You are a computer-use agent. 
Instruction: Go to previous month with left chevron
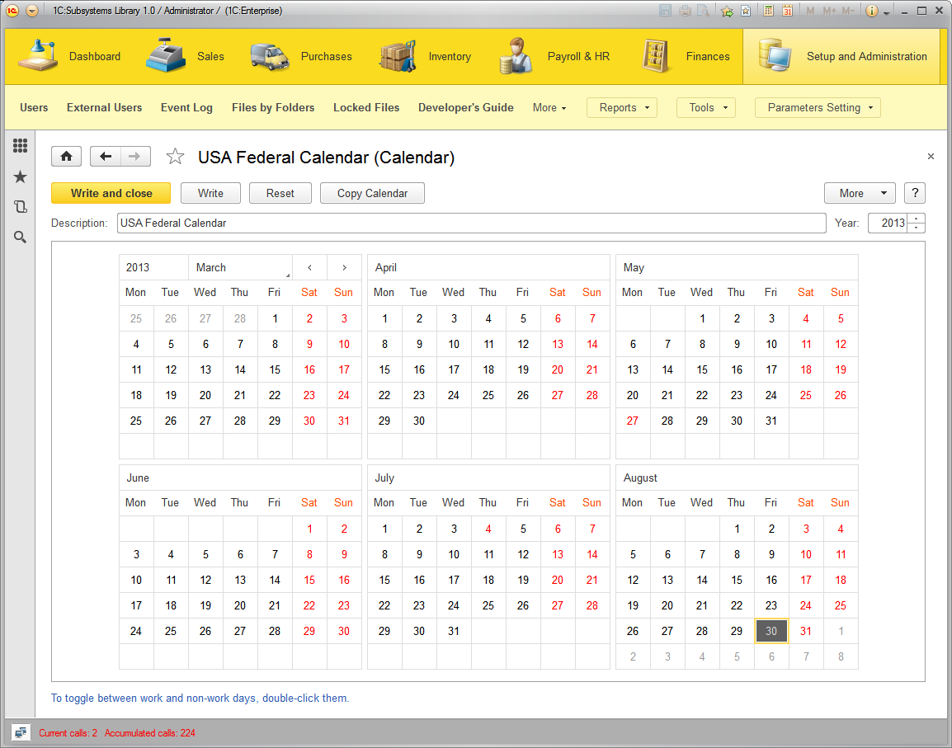(309, 267)
